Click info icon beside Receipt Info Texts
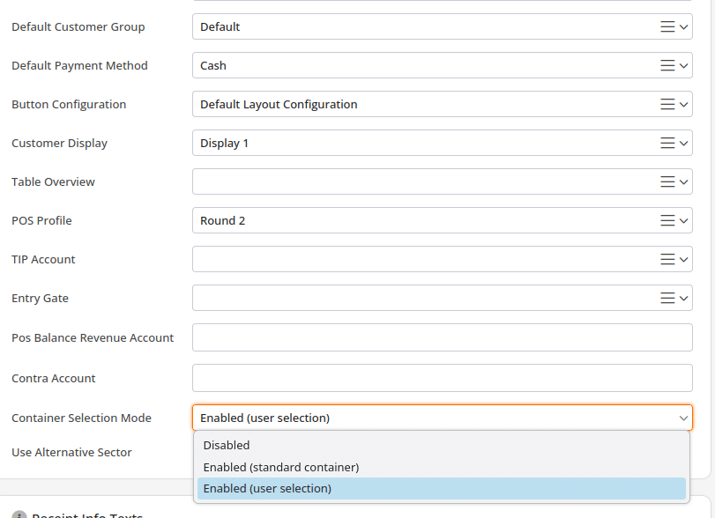This screenshot has height=518, width=715. [19, 515]
